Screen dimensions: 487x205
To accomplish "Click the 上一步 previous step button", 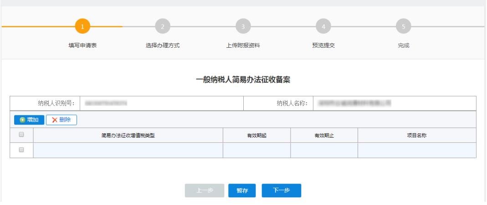I will (x=205, y=191).
